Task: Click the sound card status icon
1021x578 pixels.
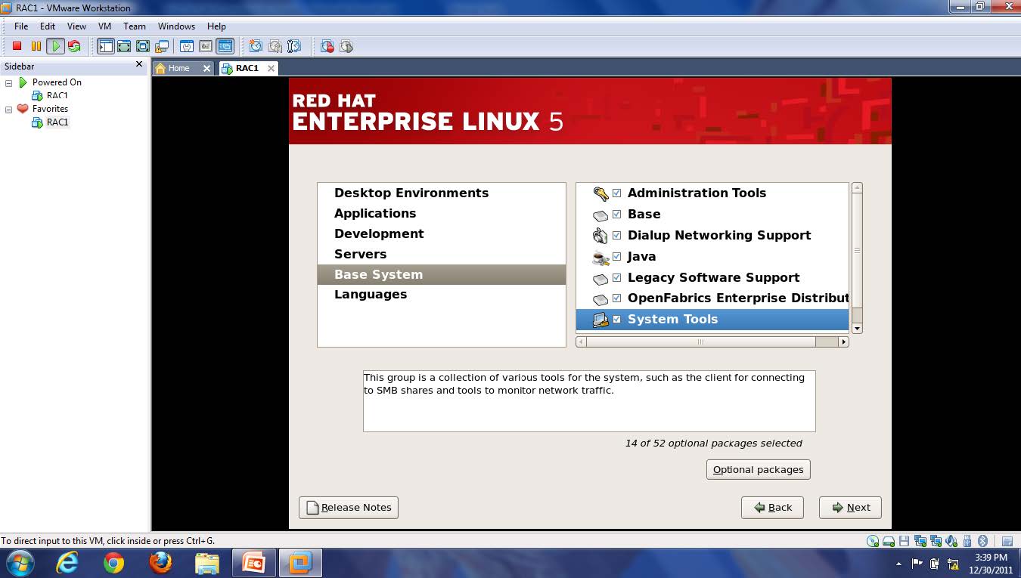Action: 952,541
